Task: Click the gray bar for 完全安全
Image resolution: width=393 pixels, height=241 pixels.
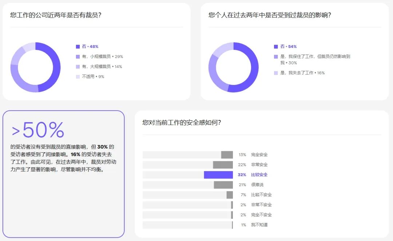Action: [227, 154]
